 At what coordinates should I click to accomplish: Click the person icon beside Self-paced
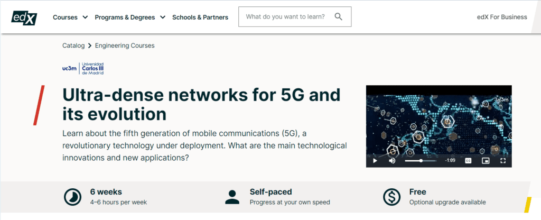point(232,197)
